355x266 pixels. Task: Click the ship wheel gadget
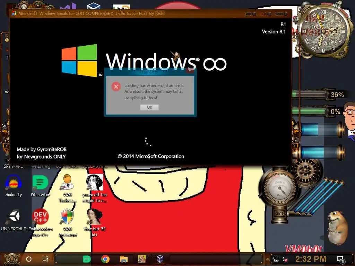pos(306,171)
